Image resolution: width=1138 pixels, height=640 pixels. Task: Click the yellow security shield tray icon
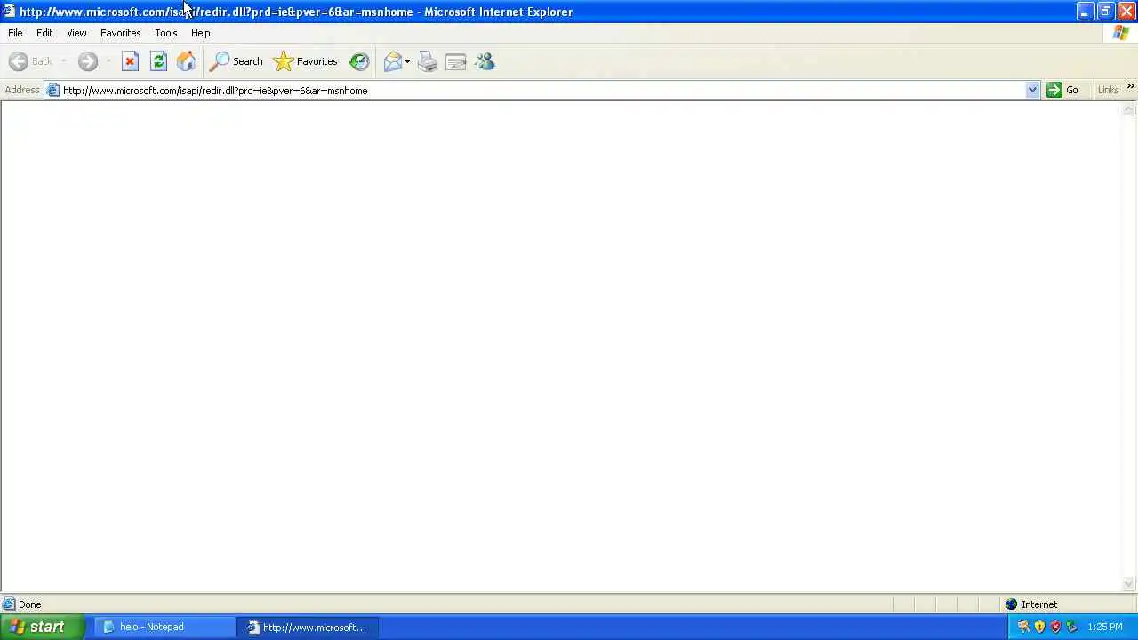1039,627
